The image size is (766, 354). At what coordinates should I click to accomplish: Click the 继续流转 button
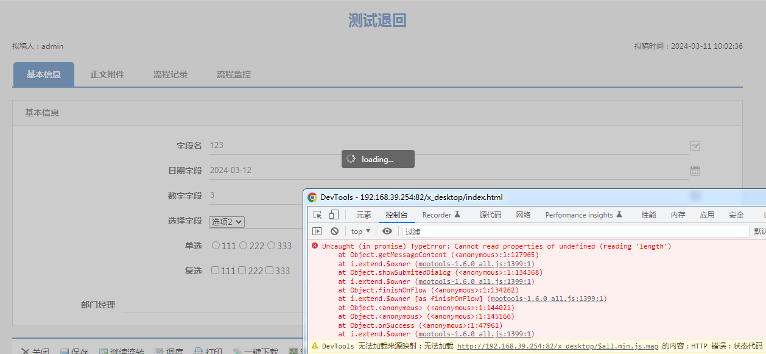[x=121, y=351]
